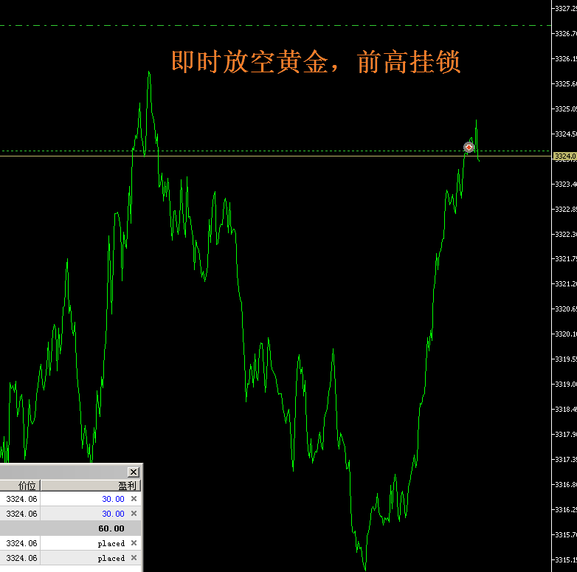
Task: Click the first blue 30.00 profit value
Action: [113, 499]
